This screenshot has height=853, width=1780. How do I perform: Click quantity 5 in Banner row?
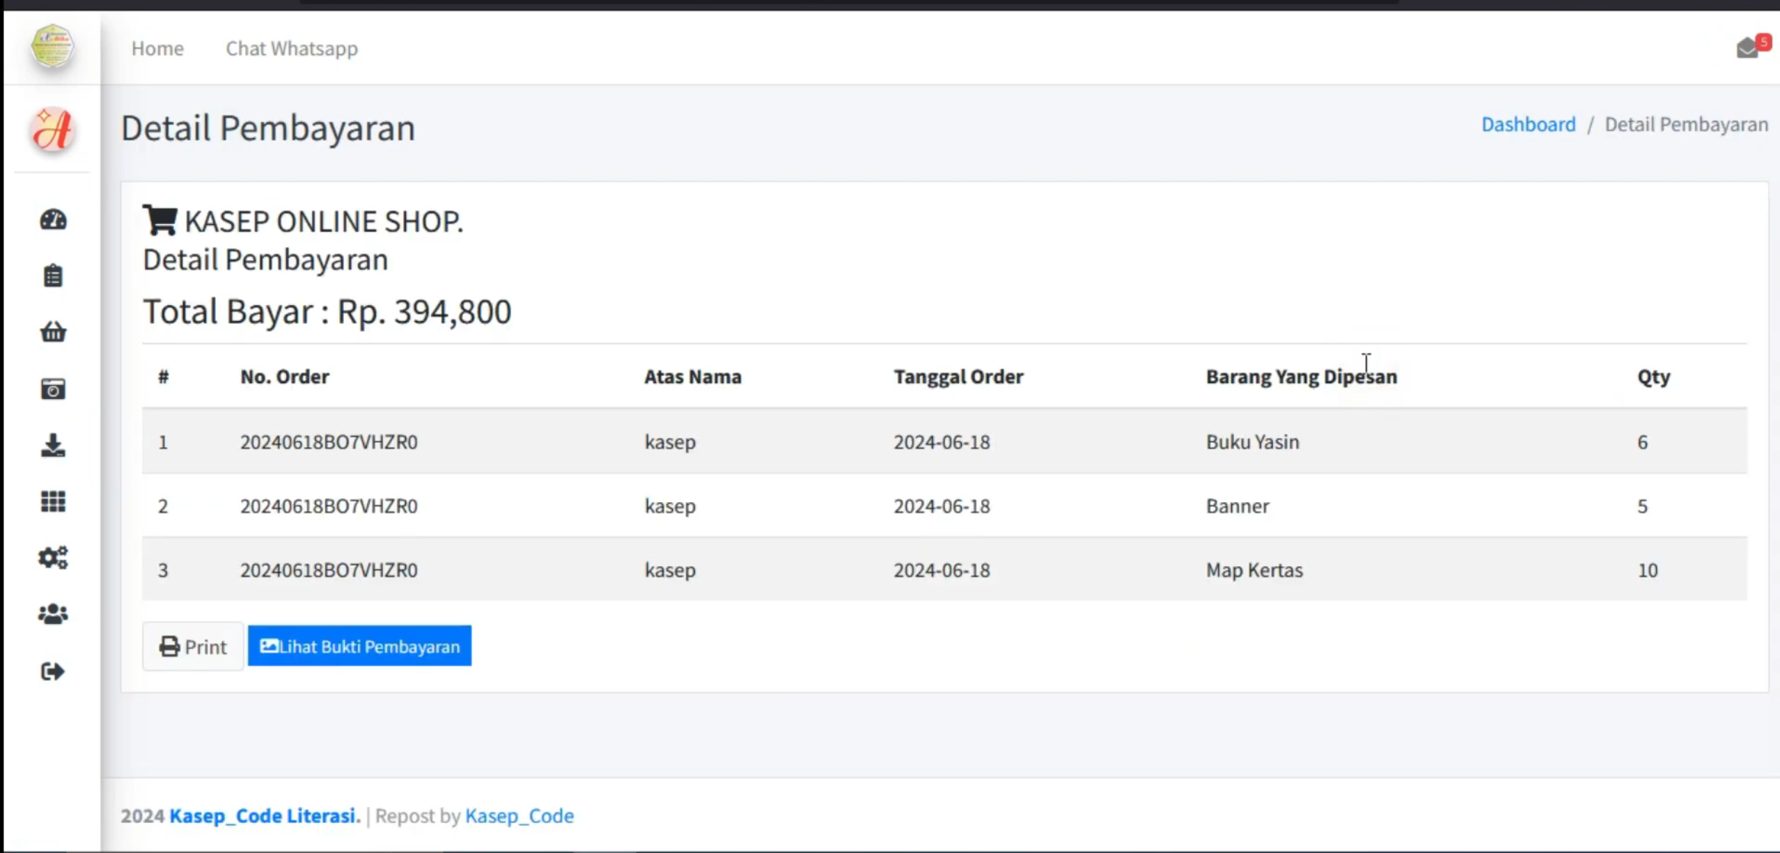click(1642, 506)
